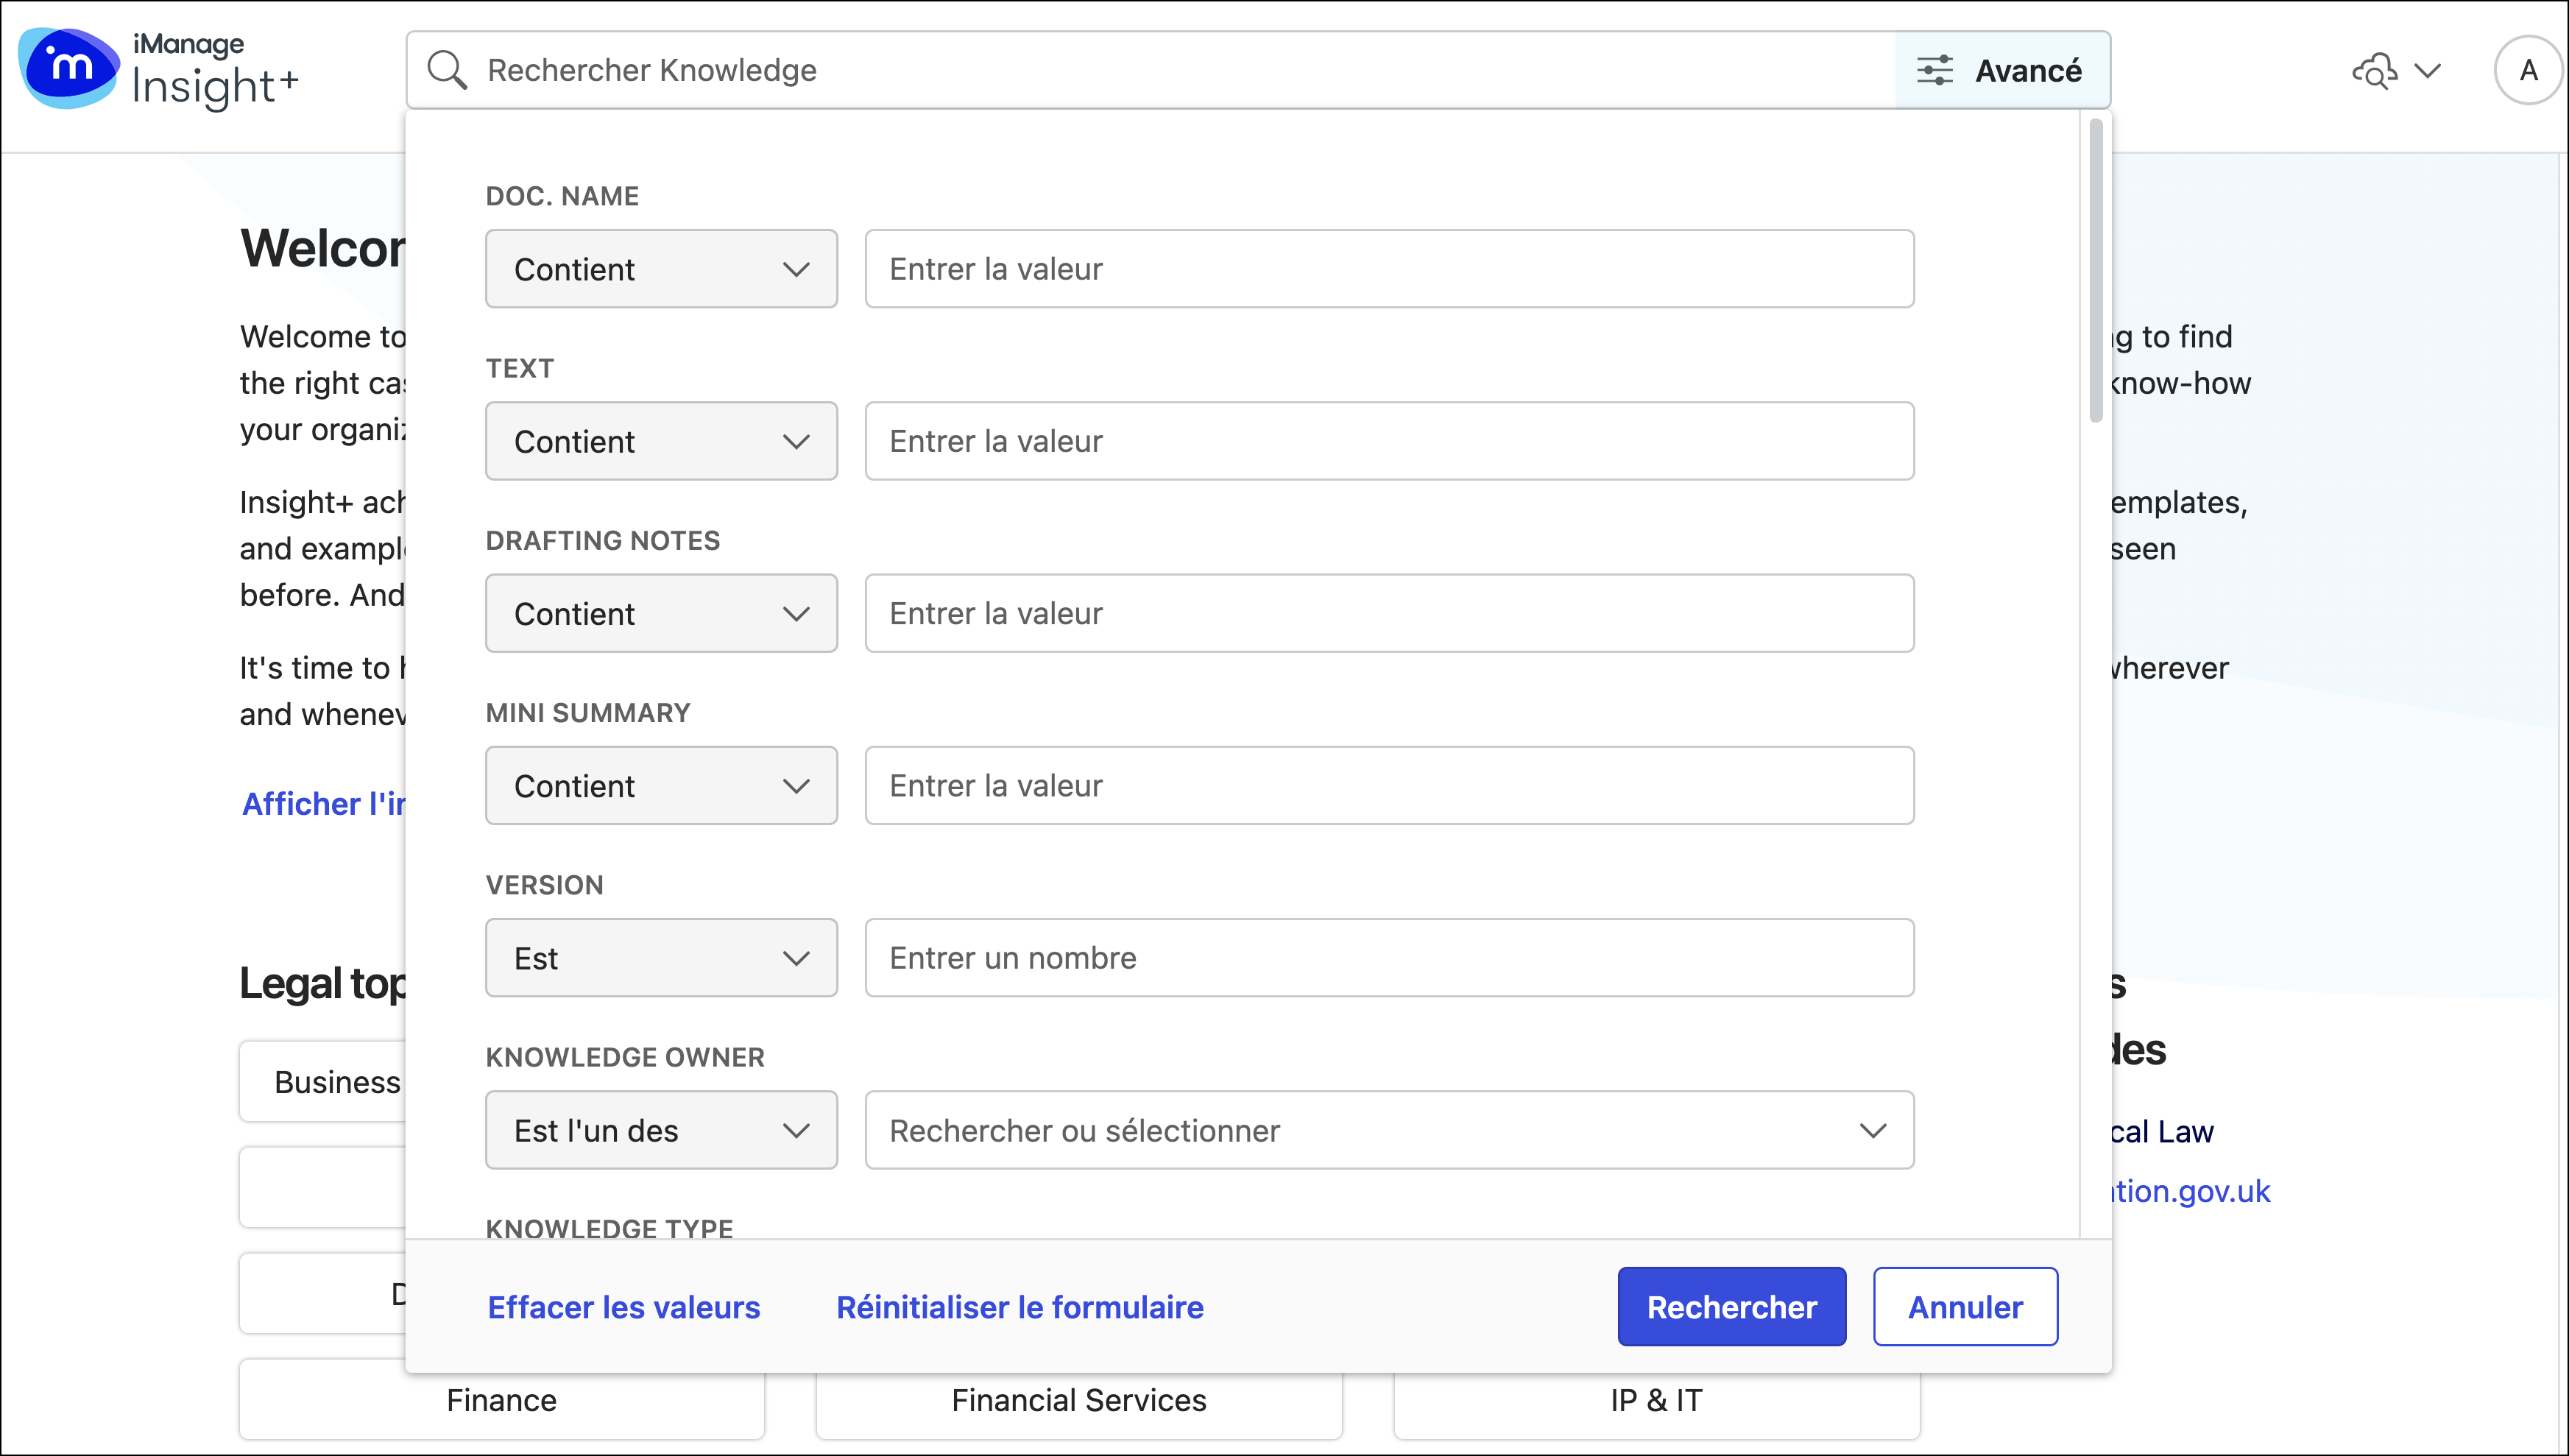Click the search magnifier icon
This screenshot has height=1456, width=2569.
448,69
